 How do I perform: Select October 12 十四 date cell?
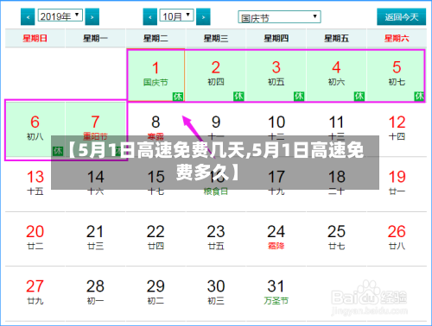(x=397, y=129)
